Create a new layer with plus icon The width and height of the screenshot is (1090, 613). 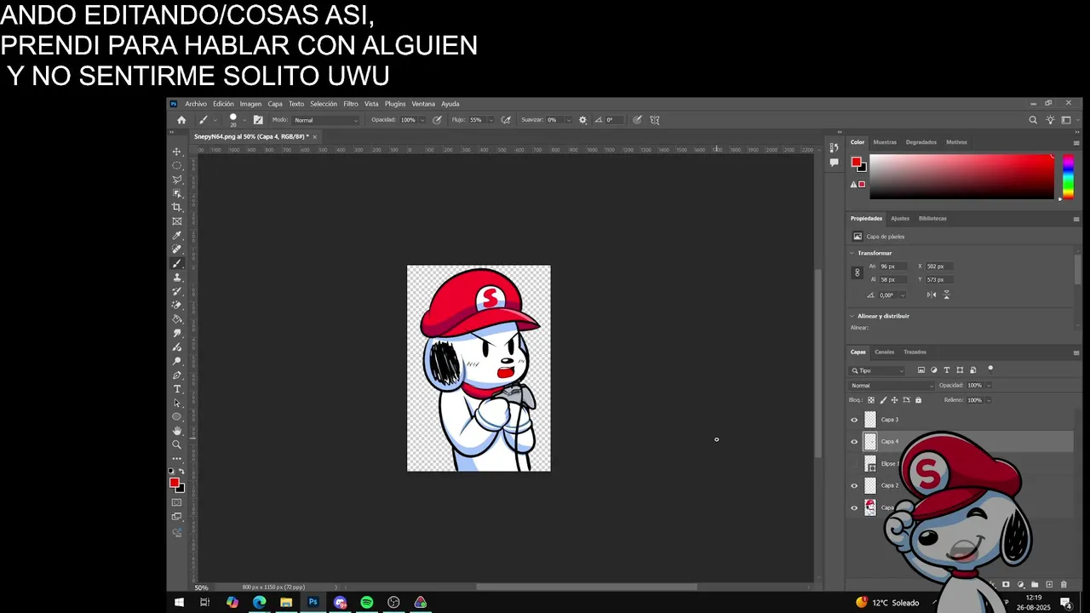(1049, 585)
